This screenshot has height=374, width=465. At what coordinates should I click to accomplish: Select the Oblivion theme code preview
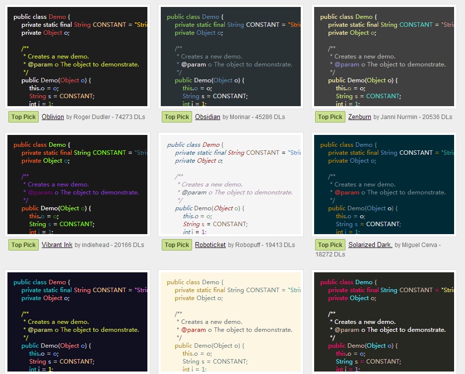pyautogui.click(x=77, y=57)
